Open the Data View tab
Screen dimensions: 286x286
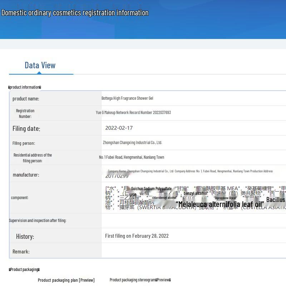pos(40,65)
